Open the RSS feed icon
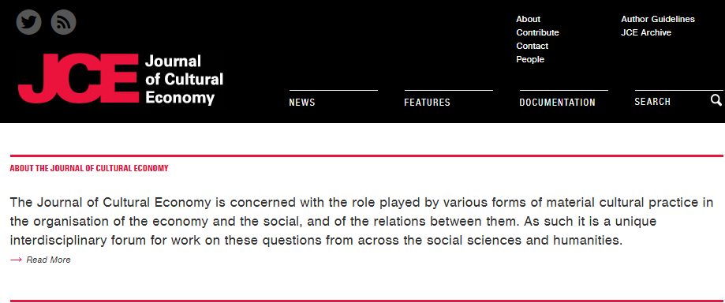This screenshot has height=303, width=725. [63, 22]
